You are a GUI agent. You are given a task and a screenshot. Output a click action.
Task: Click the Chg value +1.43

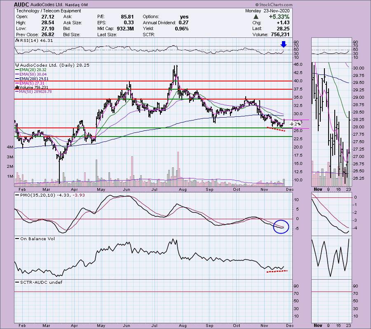point(283,23)
